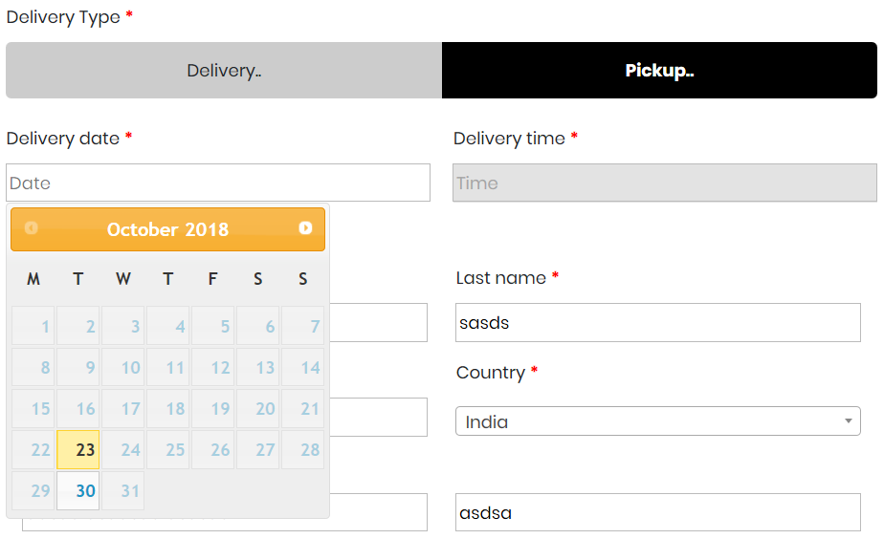Select day 15 in the calendar
Image resolution: width=884 pixels, height=539 pixels.
click(x=33, y=409)
